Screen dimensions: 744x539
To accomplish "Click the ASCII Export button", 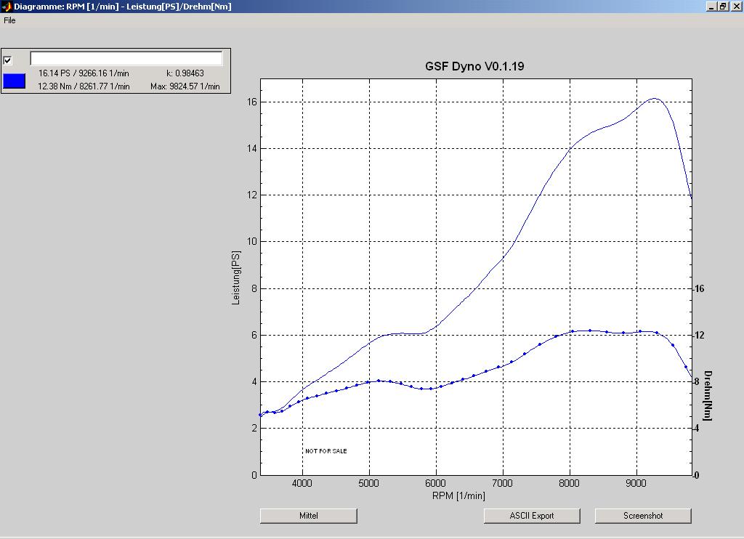I will 532,516.
